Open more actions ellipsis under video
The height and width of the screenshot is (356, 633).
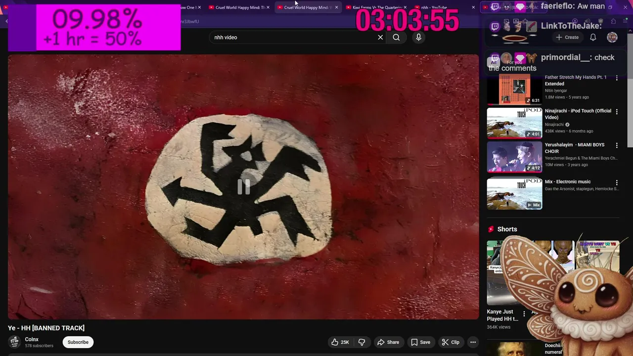point(473,342)
